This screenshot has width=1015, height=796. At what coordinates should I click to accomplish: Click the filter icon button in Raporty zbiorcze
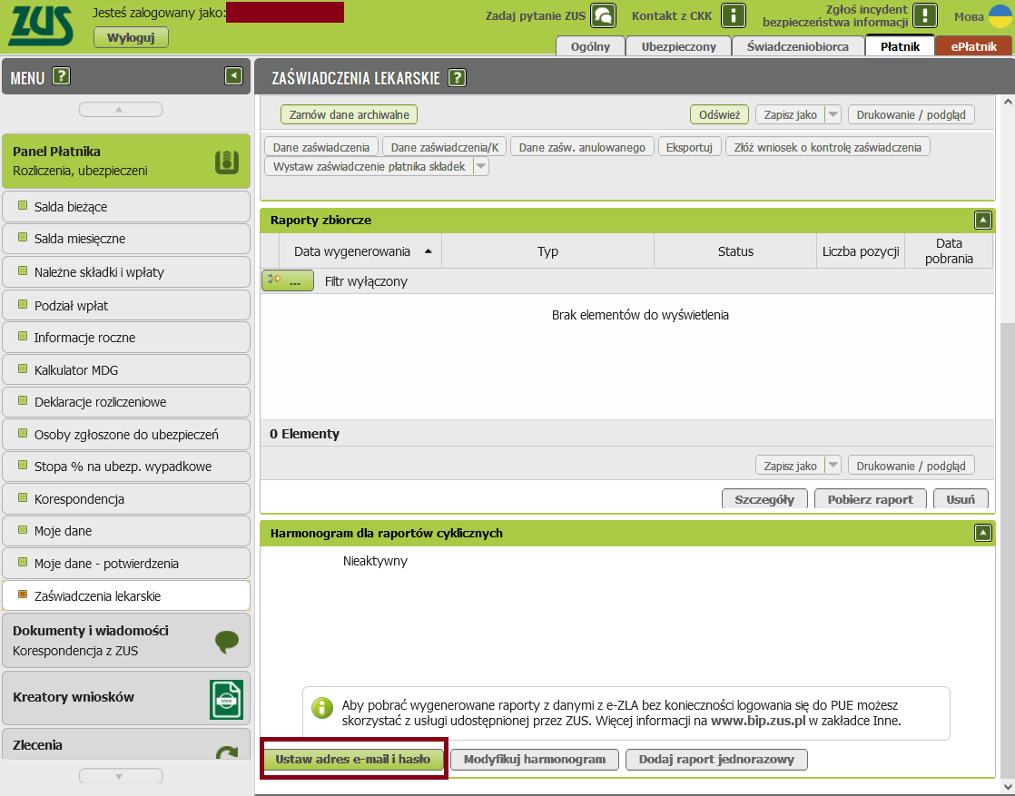pyautogui.click(x=287, y=281)
